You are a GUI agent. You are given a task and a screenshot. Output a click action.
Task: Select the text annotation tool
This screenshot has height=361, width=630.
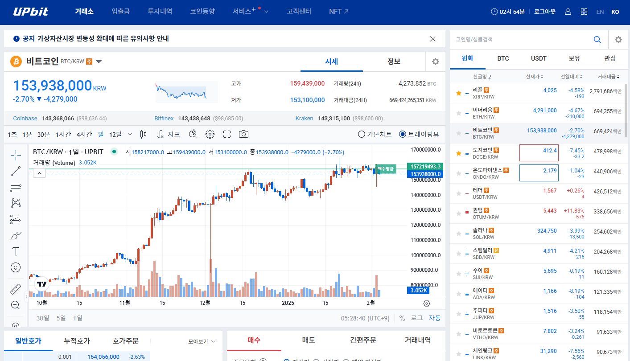coord(16,251)
